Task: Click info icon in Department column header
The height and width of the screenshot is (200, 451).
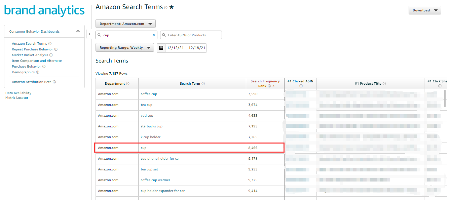Action: pos(128,84)
